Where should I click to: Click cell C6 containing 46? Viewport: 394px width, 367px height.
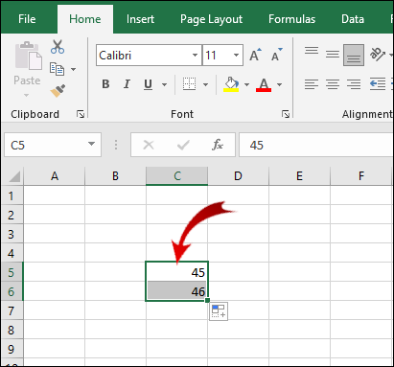(176, 291)
